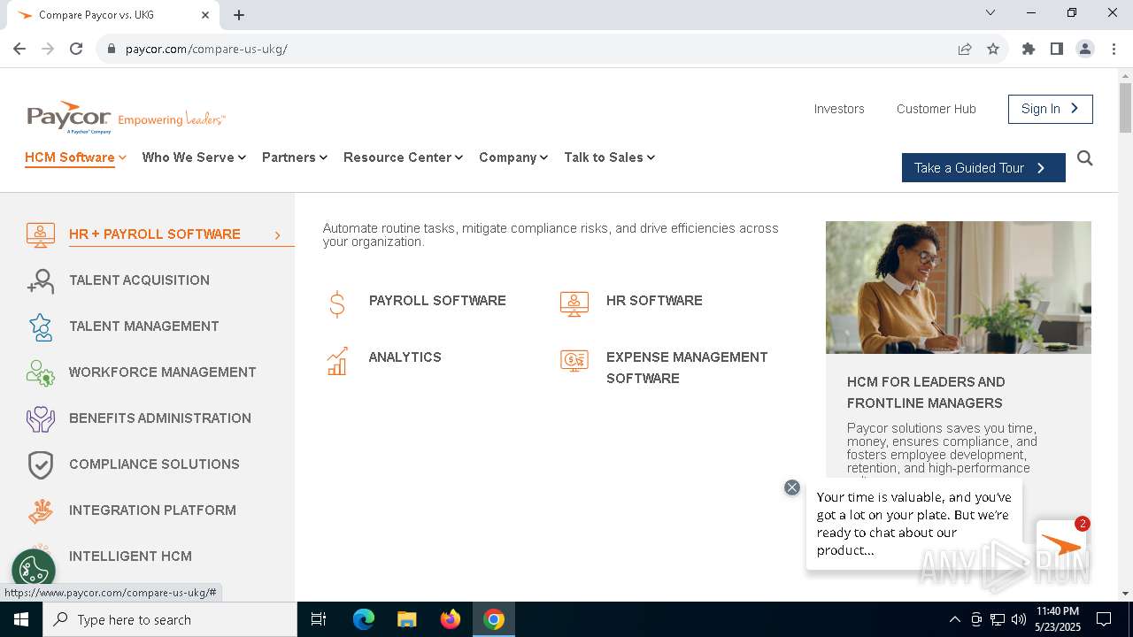Click the Analytics bar chart icon

pos(337,361)
